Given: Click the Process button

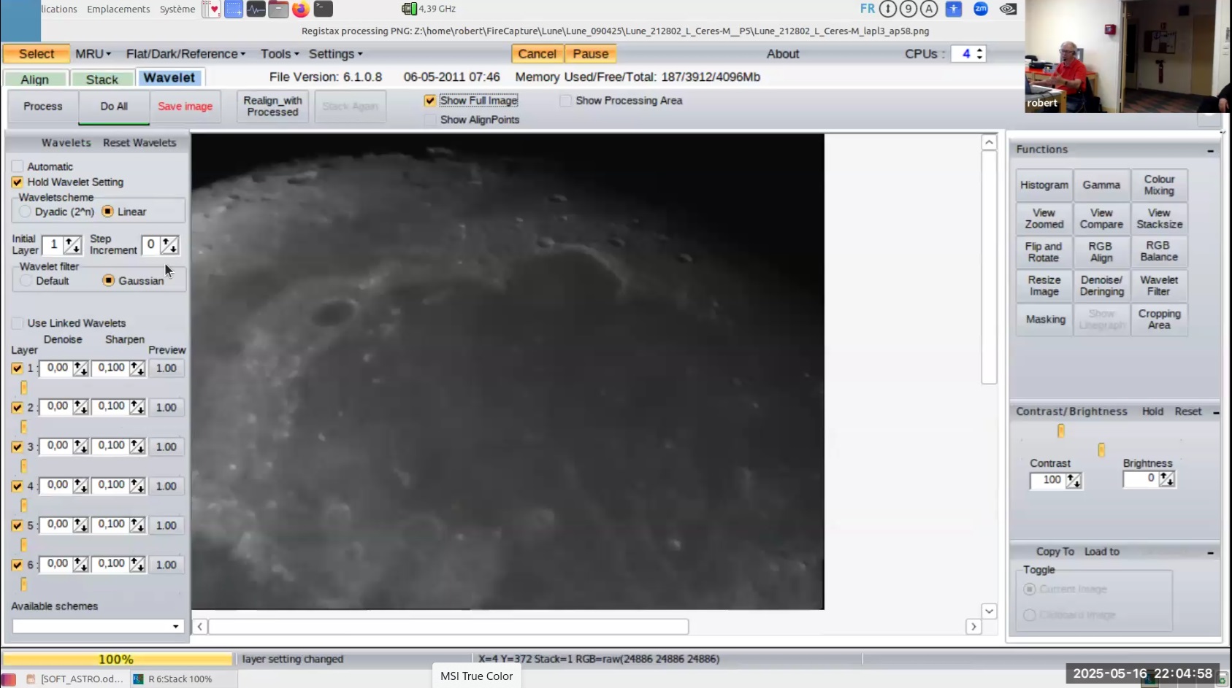Looking at the screenshot, I should 43,107.
